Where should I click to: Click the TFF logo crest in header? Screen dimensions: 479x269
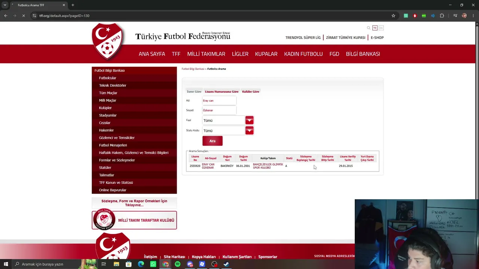107,41
